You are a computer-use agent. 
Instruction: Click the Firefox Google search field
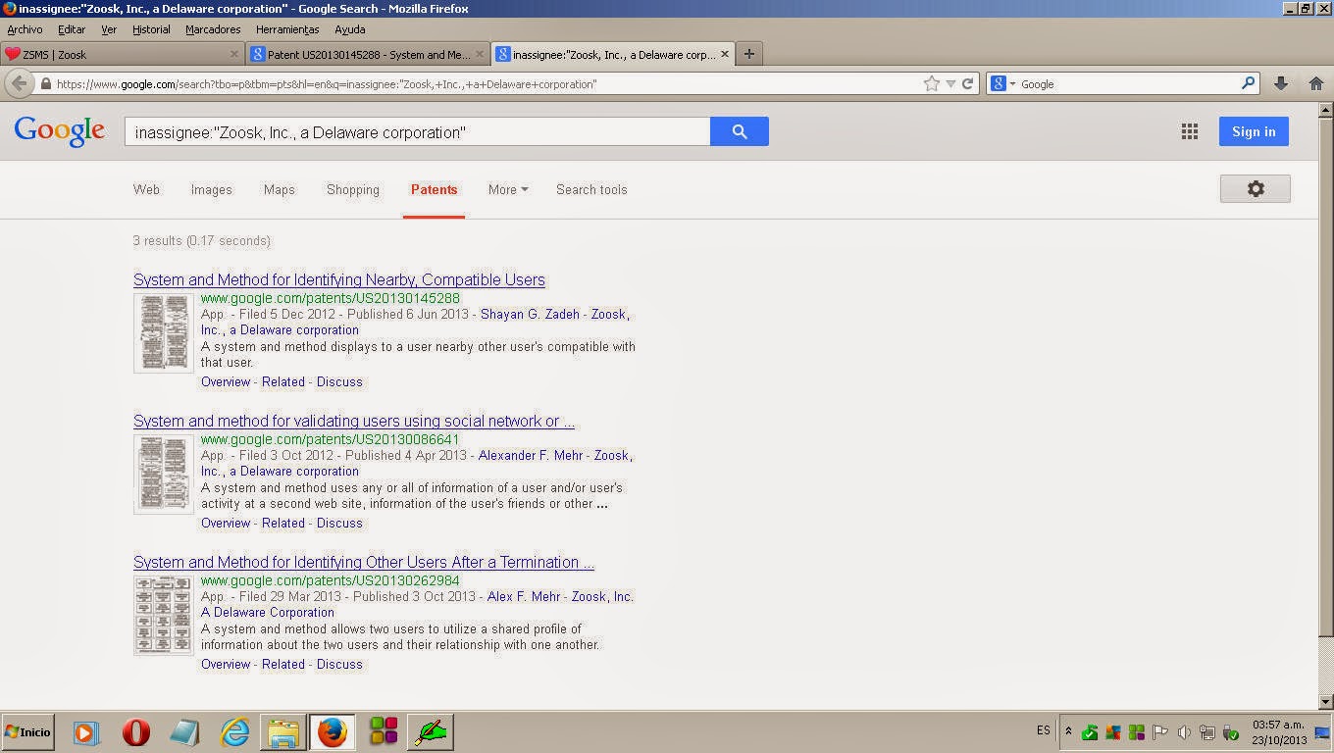click(1128, 84)
